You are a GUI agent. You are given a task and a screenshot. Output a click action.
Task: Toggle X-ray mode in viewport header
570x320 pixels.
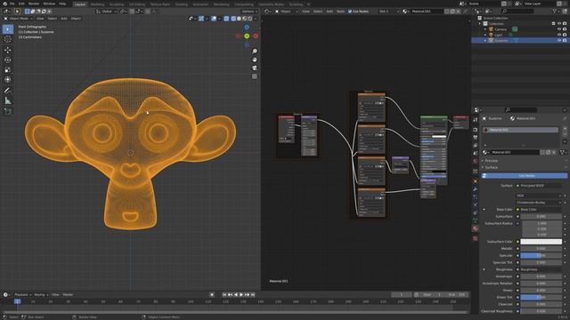point(226,19)
